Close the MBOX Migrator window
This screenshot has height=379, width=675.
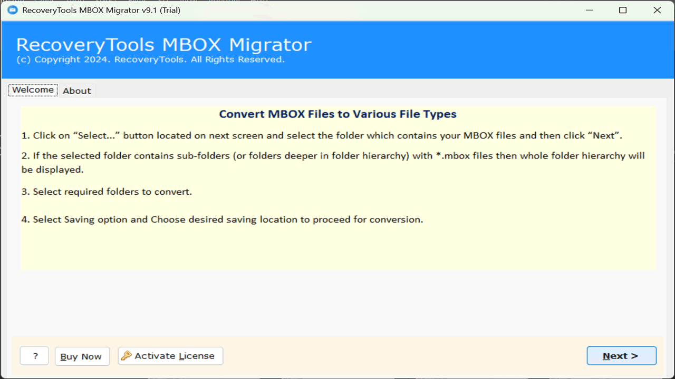(x=657, y=10)
